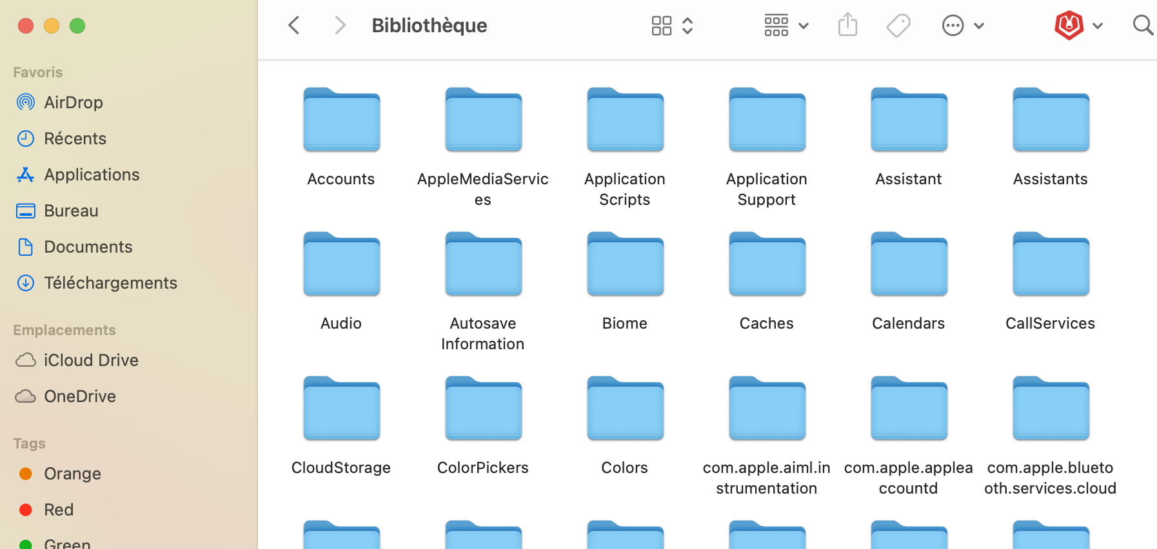Click the tag icon in toolbar
This screenshot has width=1157, height=549.
coord(898,26)
